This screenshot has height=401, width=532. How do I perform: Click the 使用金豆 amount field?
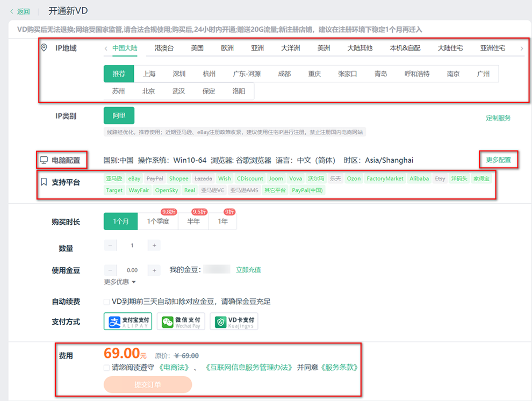point(132,270)
